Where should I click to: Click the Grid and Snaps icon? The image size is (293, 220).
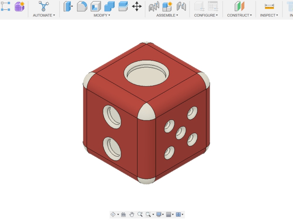click(x=168, y=214)
